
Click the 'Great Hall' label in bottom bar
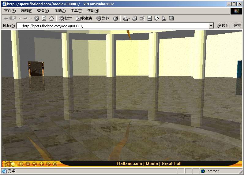[171, 163]
